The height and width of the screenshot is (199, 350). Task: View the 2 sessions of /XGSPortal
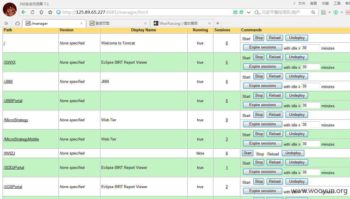coord(227,187)
